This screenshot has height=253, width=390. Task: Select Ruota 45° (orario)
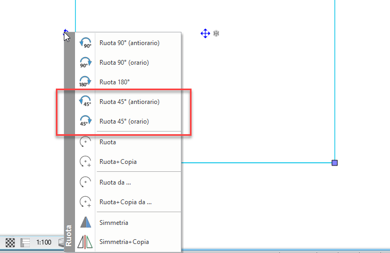128,121
